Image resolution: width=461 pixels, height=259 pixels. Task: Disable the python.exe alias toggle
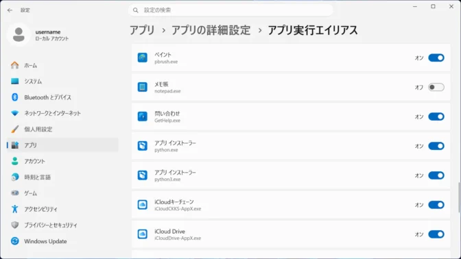[436, 146]
